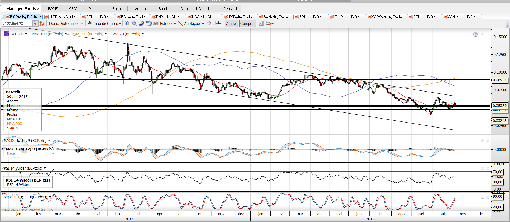Click the zoom out magnifier icon
Screen dimensions: 510x222
pos(134,24)
